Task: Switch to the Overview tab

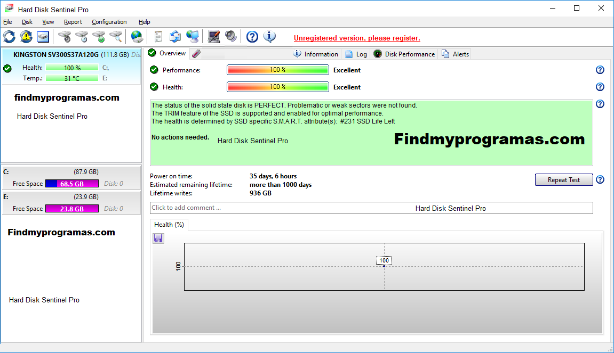Action: click(x=168, y=53)
